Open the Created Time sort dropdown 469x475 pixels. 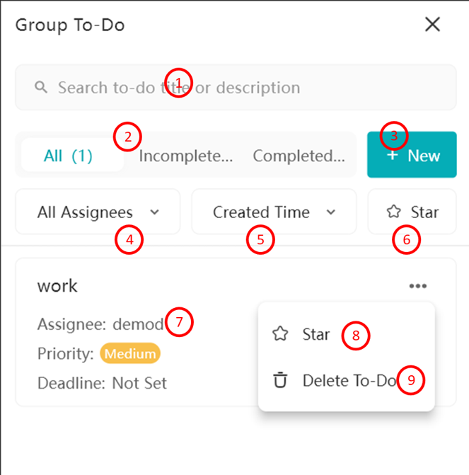pos(274,212)
